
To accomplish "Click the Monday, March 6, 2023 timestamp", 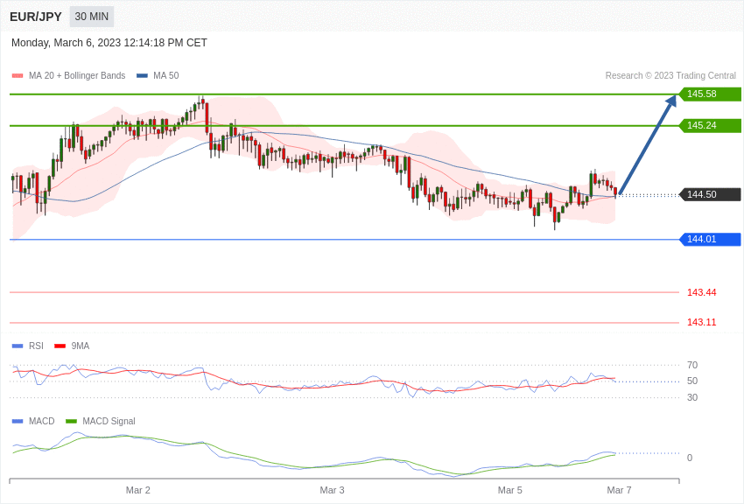I will (109, 43).
